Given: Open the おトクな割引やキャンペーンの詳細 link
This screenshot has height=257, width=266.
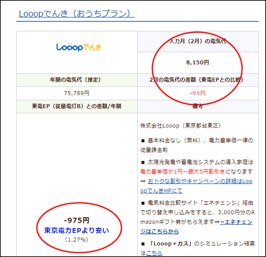Looking at the screenshot, I should [x=196, y=186].
